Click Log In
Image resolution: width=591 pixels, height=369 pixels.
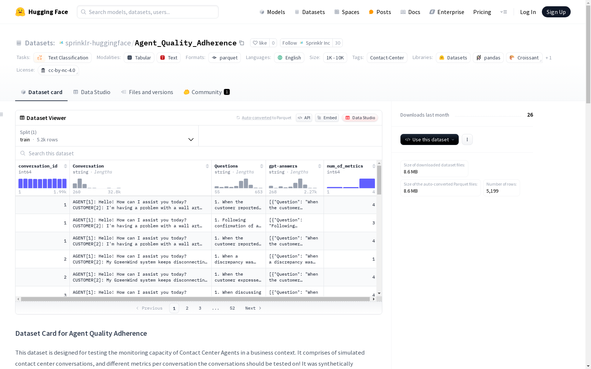(528, 12)
